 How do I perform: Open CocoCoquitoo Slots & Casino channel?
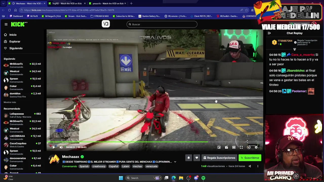coord(22,145)
